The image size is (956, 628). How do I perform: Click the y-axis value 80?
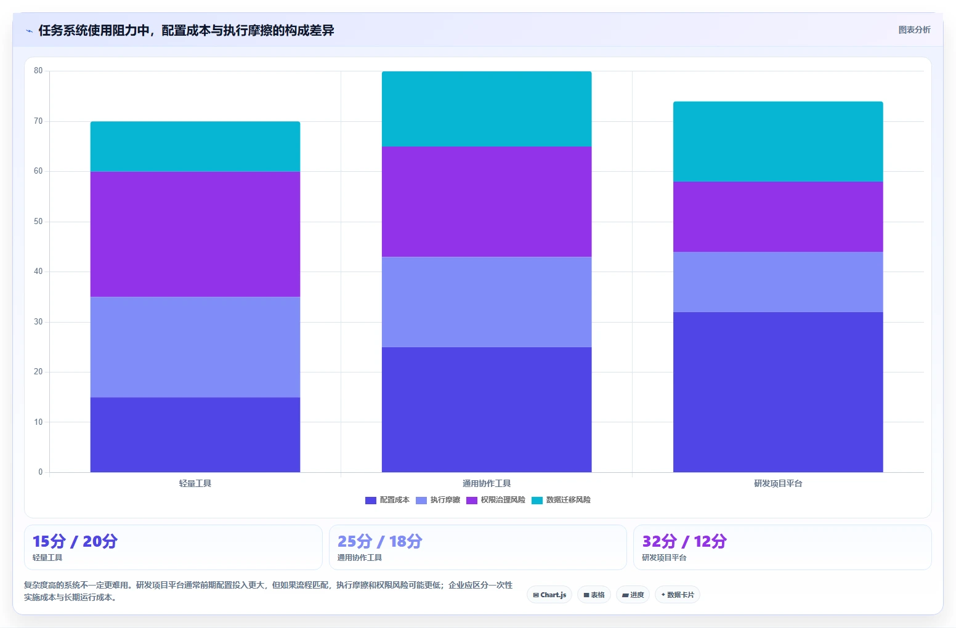pos(38,71)
